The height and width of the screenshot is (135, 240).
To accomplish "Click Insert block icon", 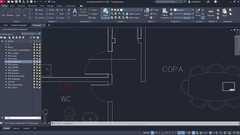I will [146, 12].
